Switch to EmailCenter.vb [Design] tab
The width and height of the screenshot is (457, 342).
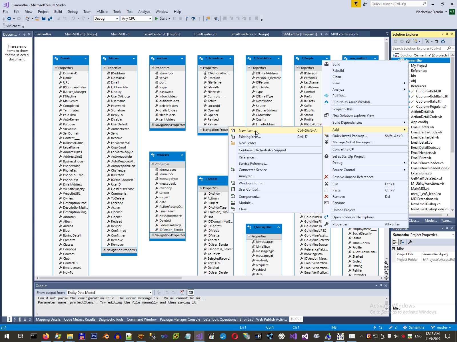click(161, 34)
